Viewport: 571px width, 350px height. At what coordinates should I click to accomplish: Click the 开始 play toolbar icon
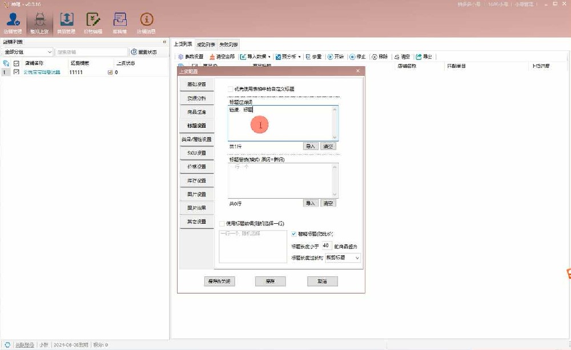pos(330,57)
